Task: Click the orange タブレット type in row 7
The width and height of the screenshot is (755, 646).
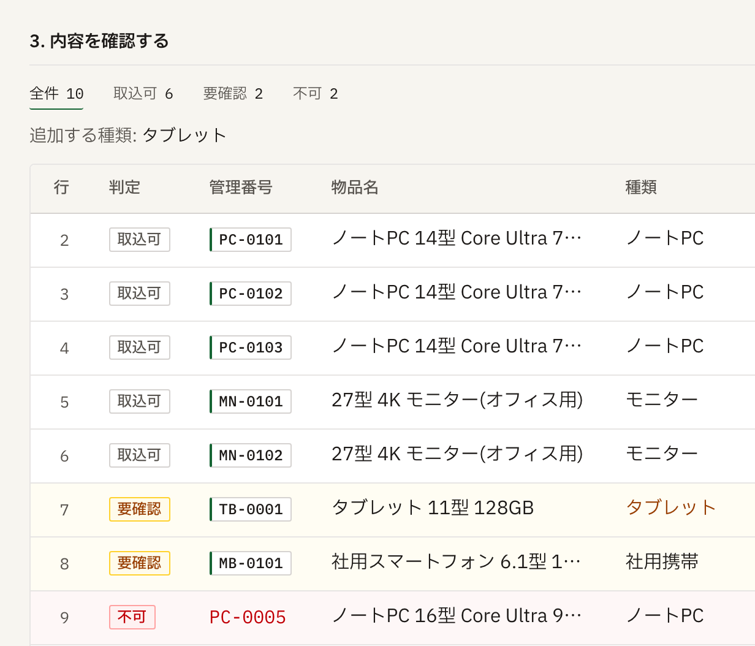Action: tap(671, 508)
